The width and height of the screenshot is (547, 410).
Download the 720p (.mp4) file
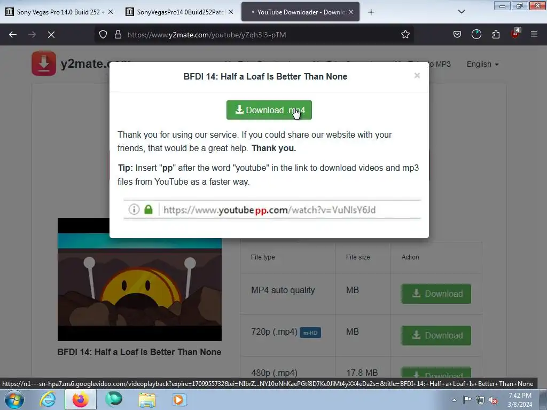pos(436,335)
